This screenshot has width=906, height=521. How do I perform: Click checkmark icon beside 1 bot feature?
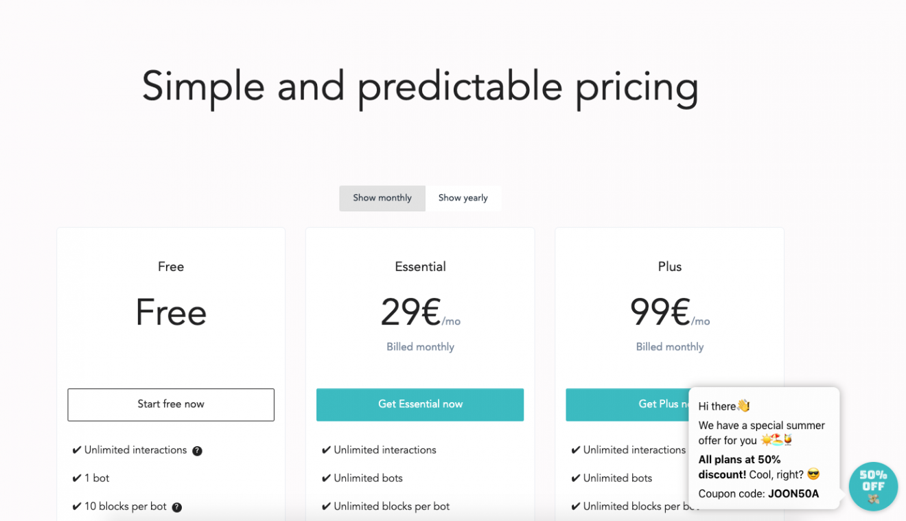[77, 478]
